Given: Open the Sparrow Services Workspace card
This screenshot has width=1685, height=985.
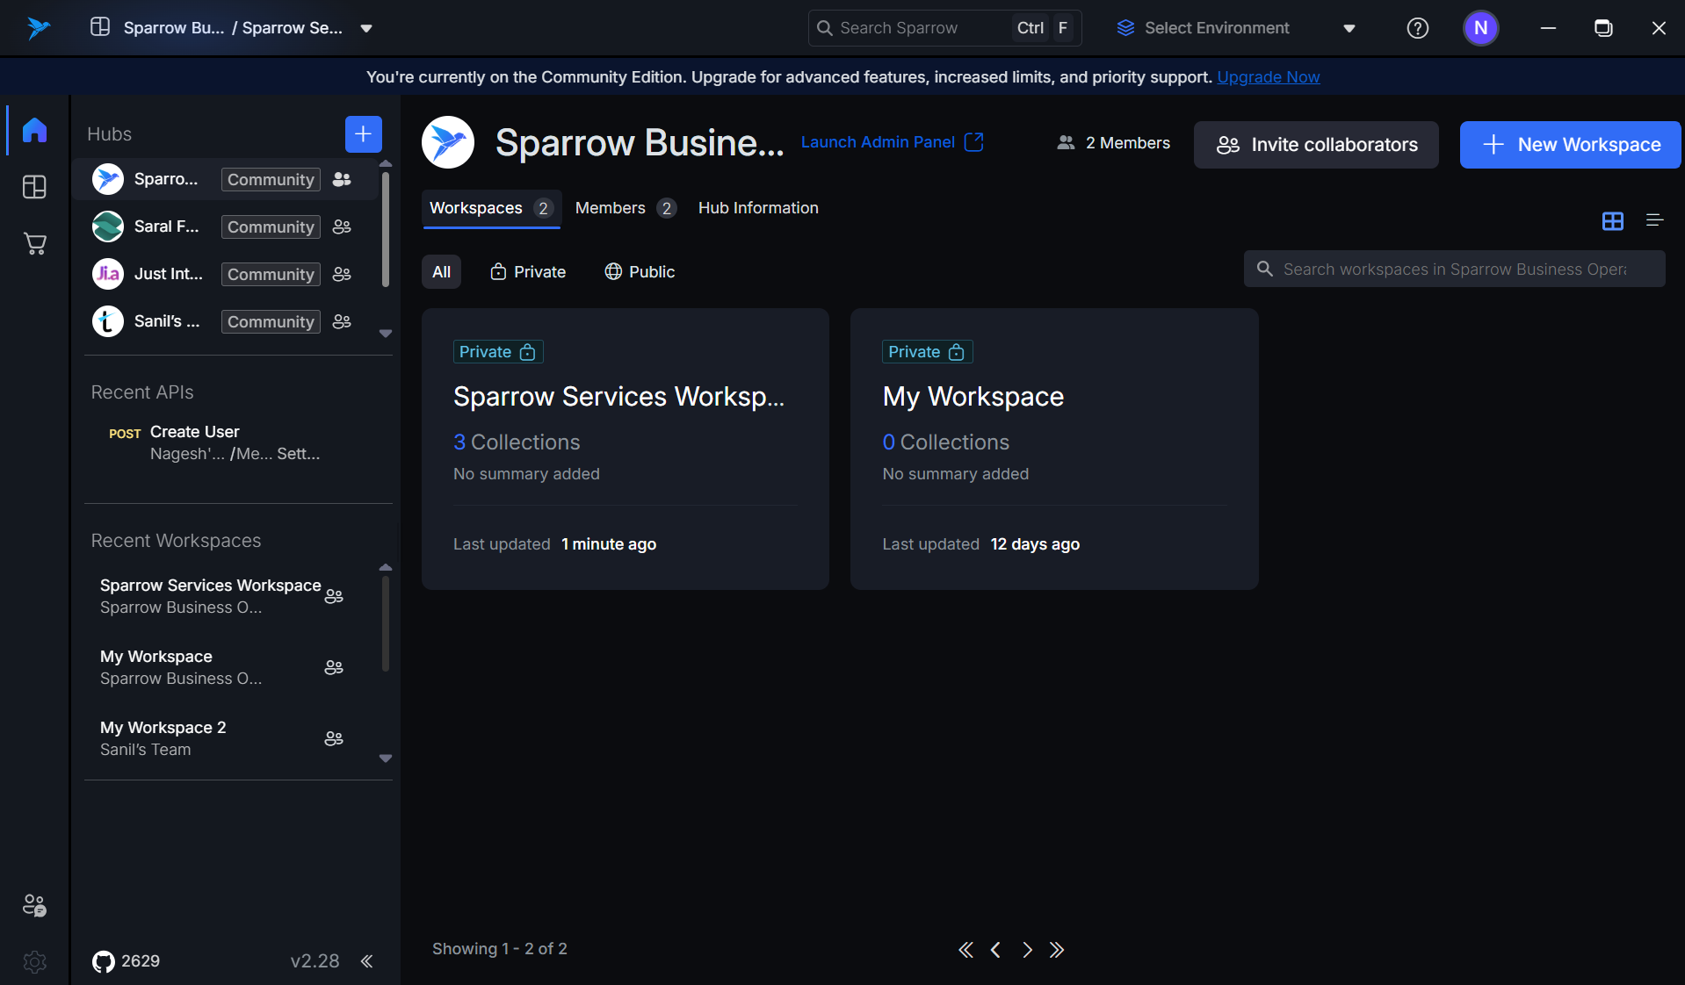Looking at the screenshot, I should click(x=626, y=449).
